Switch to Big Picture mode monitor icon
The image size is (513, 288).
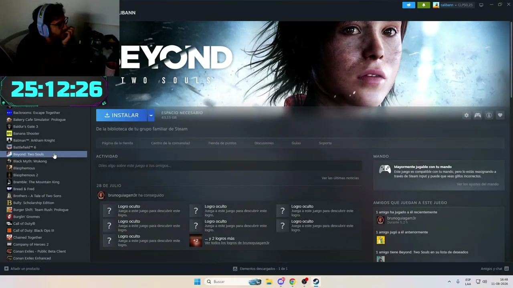click(481, 5)
